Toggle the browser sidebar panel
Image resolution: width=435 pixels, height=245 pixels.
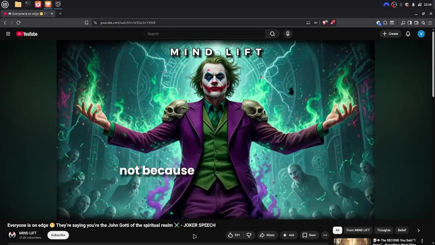[410, 23]
